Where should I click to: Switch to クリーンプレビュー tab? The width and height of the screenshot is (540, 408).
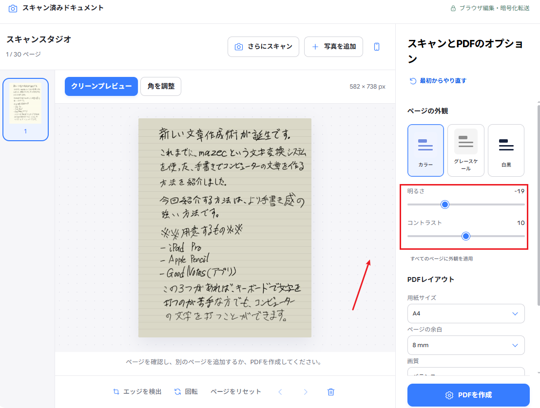[x=101, y=86]
